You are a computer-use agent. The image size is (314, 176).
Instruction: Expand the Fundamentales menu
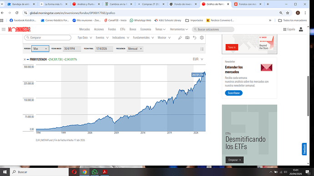tap(143, 38)
